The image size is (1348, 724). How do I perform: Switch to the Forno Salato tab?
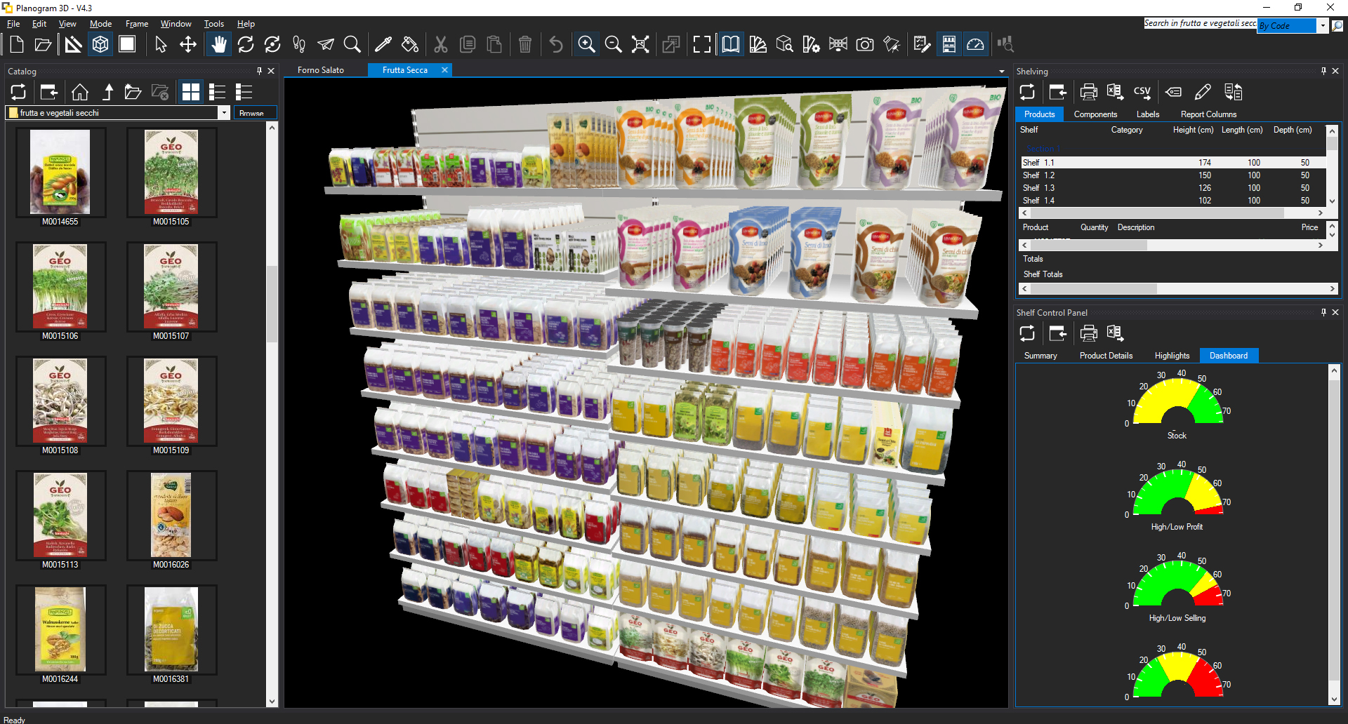[321, 70]
